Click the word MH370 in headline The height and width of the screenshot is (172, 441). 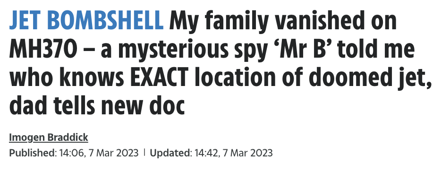click(43, 49)
